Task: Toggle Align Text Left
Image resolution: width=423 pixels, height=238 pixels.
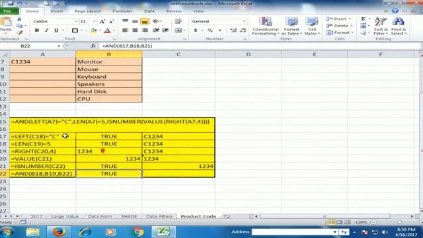Action: 125,30
